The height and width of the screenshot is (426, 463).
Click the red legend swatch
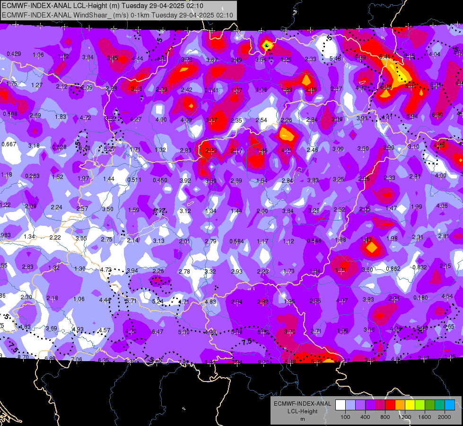[x=390, y=405]
